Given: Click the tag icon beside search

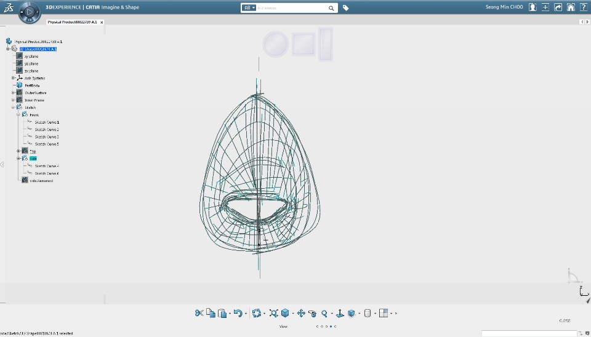Looking at the screenshot, I should (x=345, y=8).
